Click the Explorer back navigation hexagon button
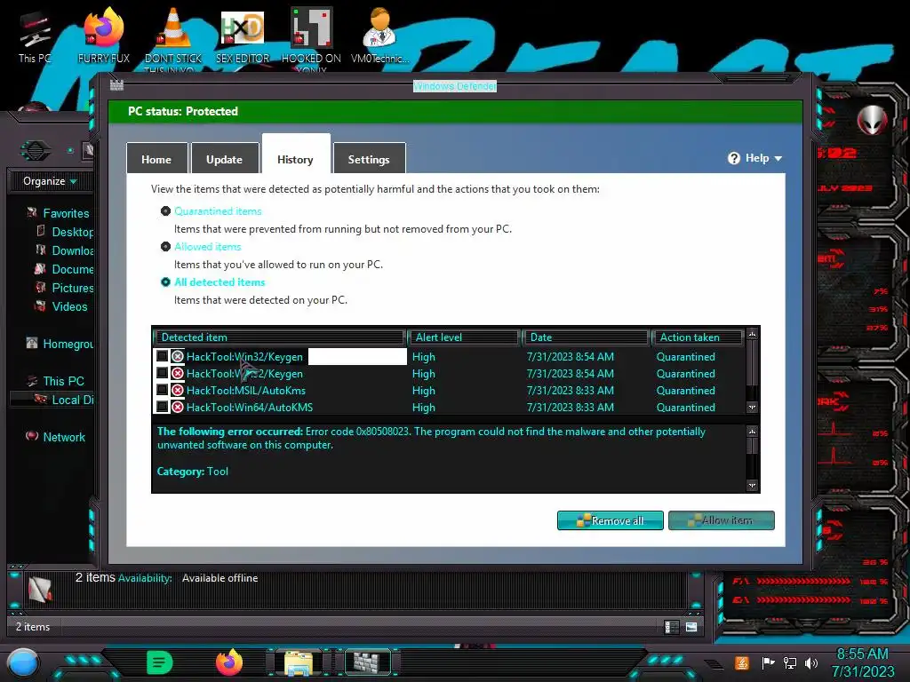910x682 pixels. (36, 151)
